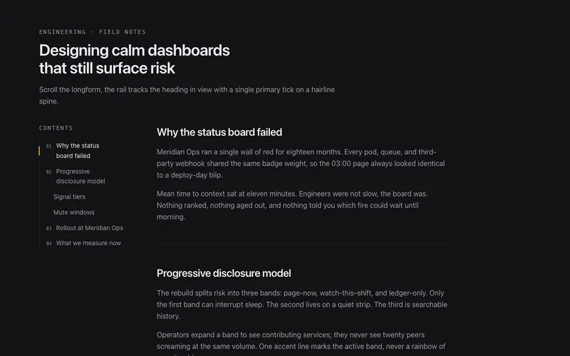Viewport: 570px width, 356px height.
Task: Click the intro text 'Scroll the longform'
Action: (187, 95)
